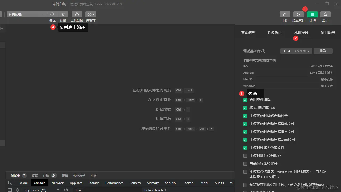Click the 清缓存 layers icon

[x=91, y=14]
